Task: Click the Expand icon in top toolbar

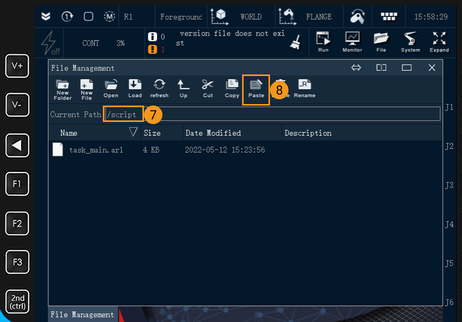Action: 439,42
